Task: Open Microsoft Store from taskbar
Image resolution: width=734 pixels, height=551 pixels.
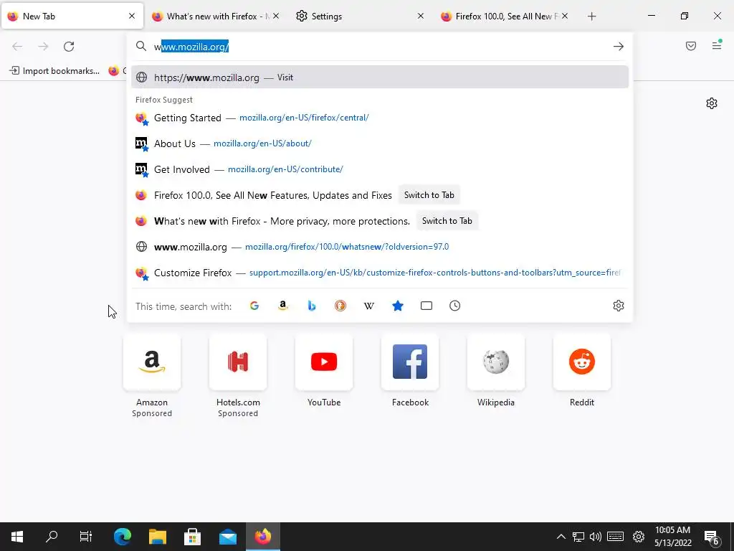Action: pyautogui.click(x=192, y=537)
